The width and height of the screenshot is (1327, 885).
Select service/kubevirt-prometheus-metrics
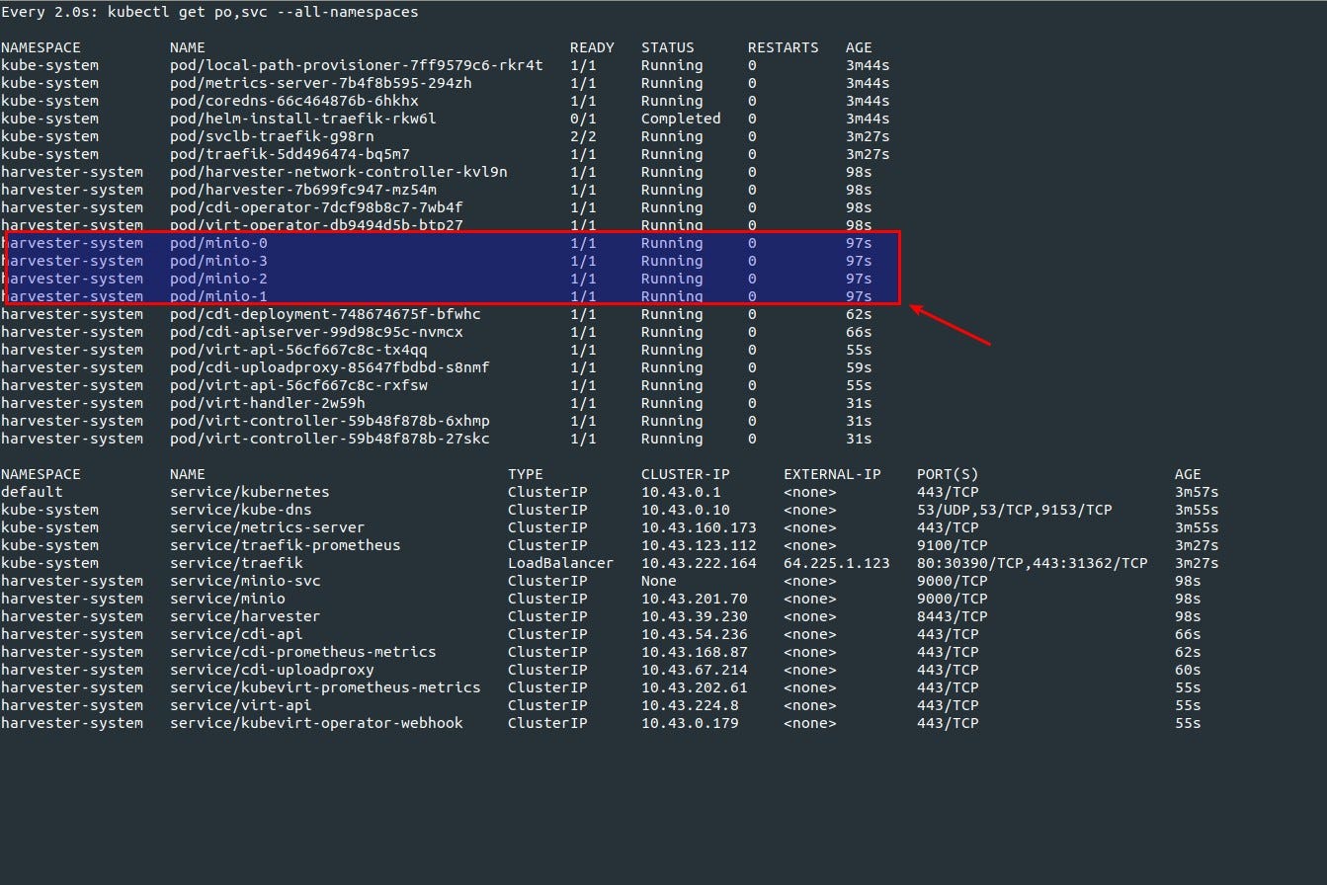point(325,687)
